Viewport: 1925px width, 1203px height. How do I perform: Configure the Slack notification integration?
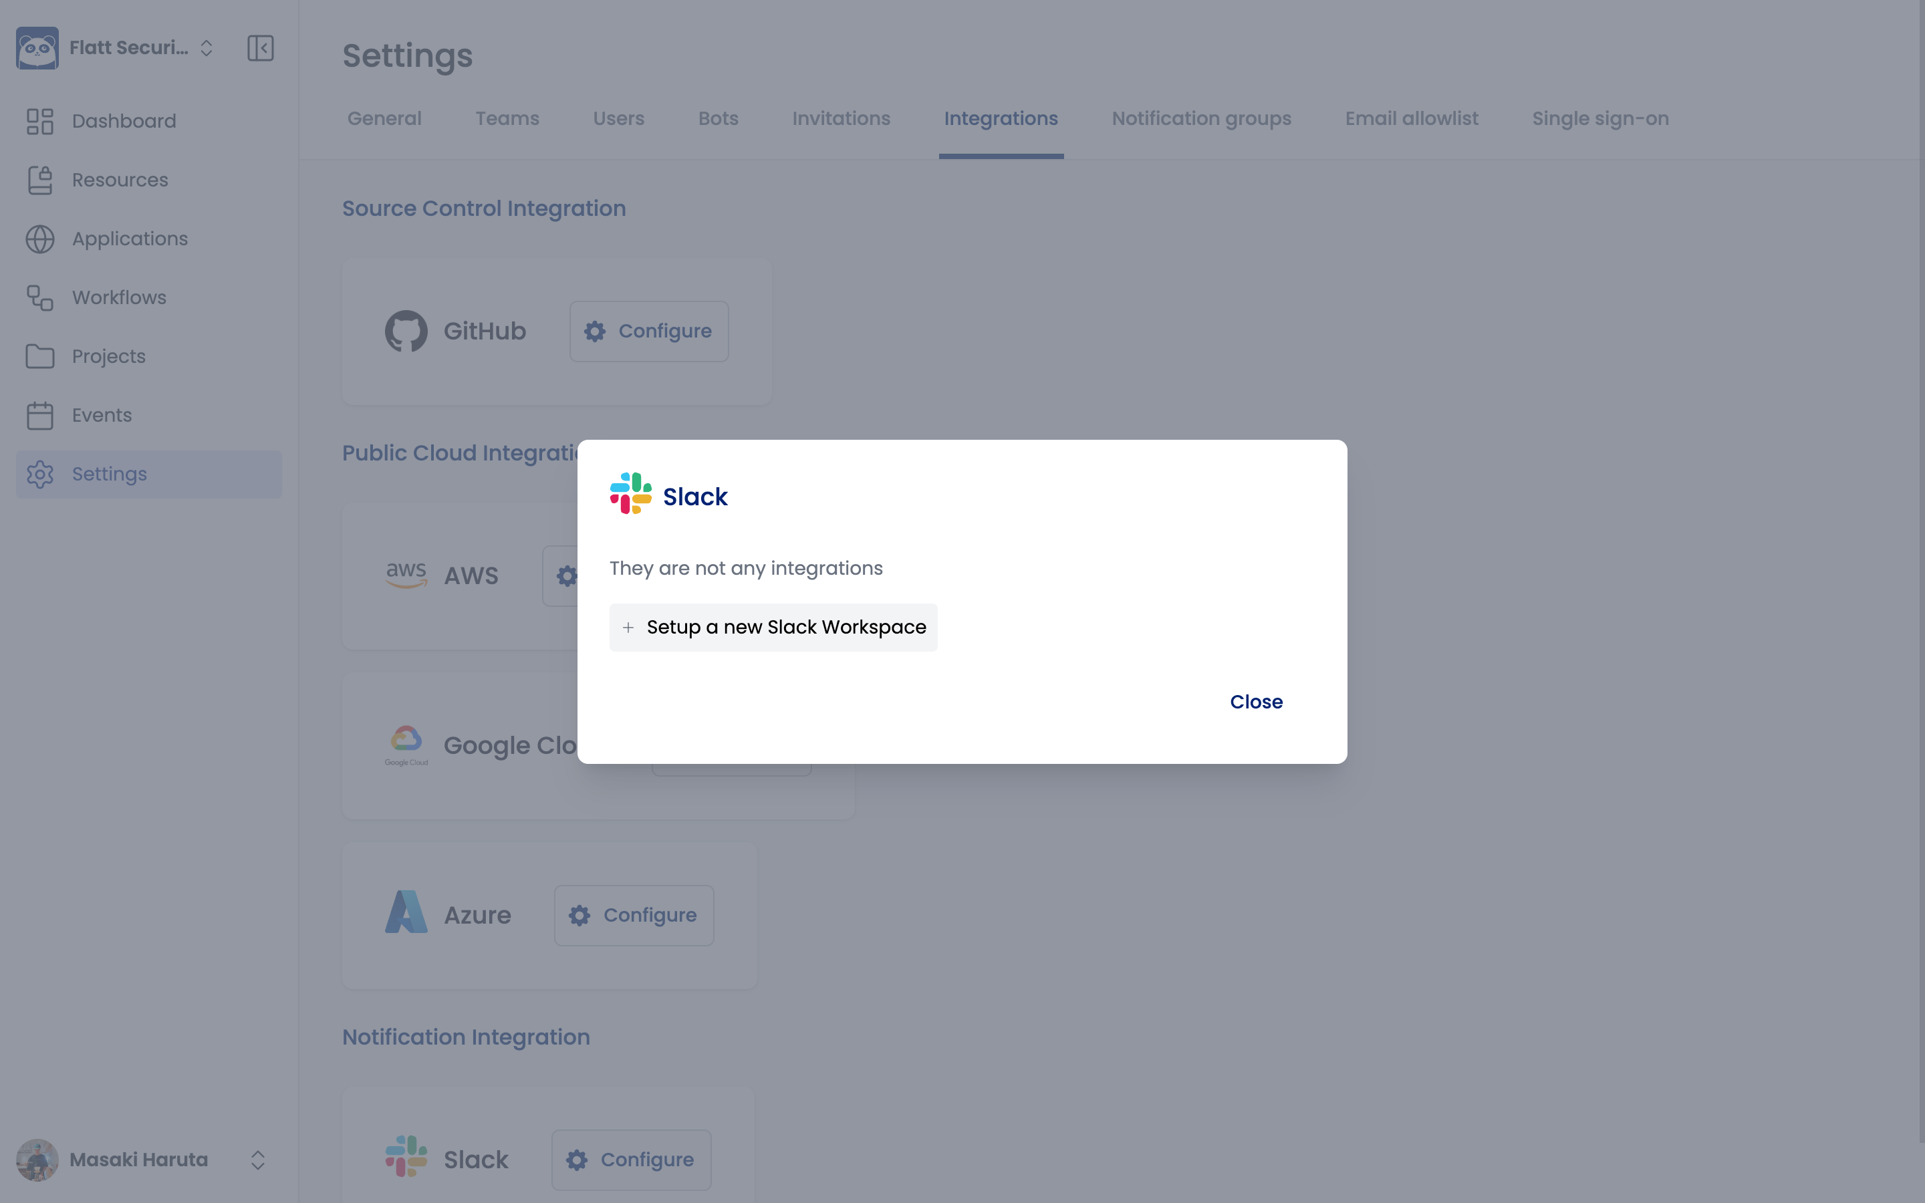632,1160
